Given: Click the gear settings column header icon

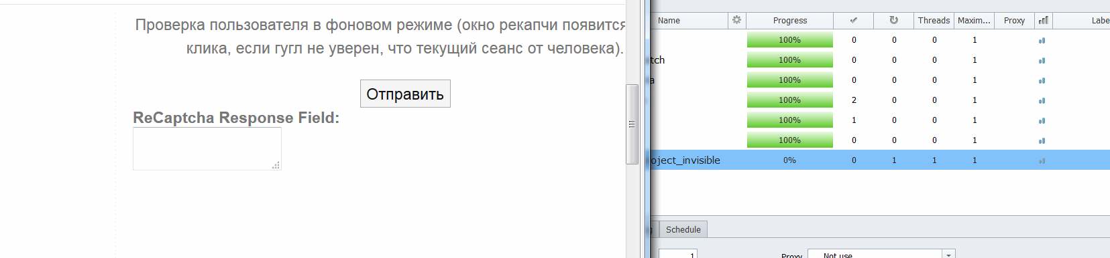Looking at the screenshot, I should 736,20.
